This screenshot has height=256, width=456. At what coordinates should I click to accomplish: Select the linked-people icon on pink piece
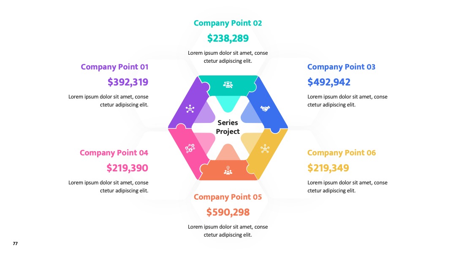pos(190,148)
